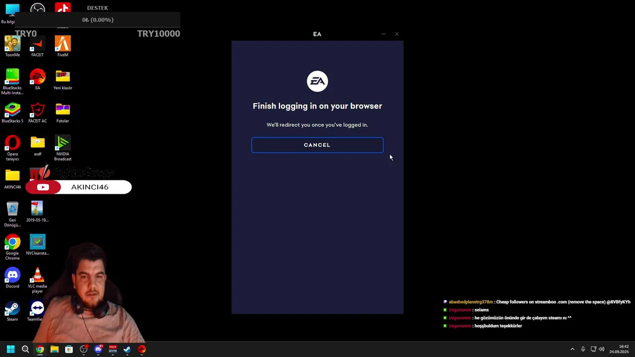
Task: Select the Fotolar folder on the desktop
Action: (63, 113)
